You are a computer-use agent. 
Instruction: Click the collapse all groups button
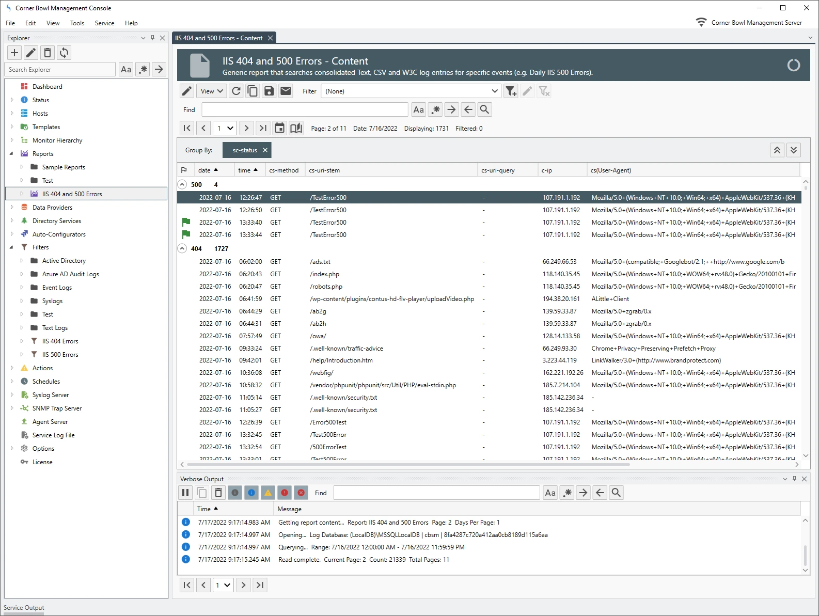(777, 150)
